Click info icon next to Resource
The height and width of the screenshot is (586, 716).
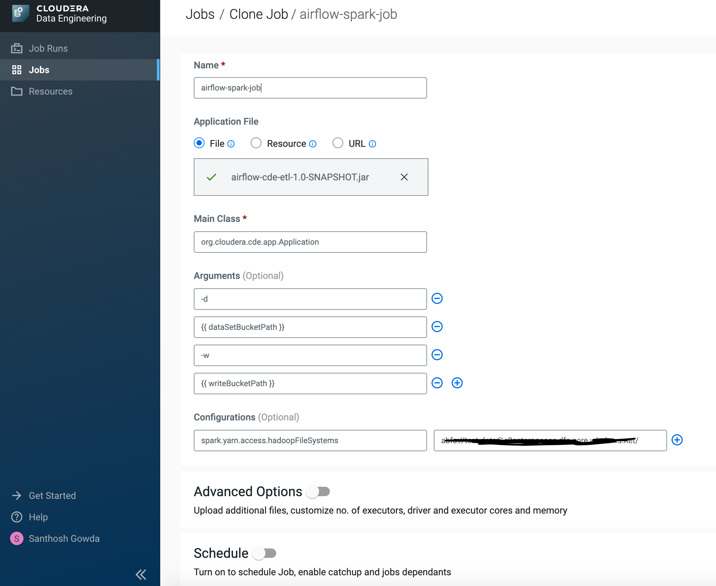(313, 144)
